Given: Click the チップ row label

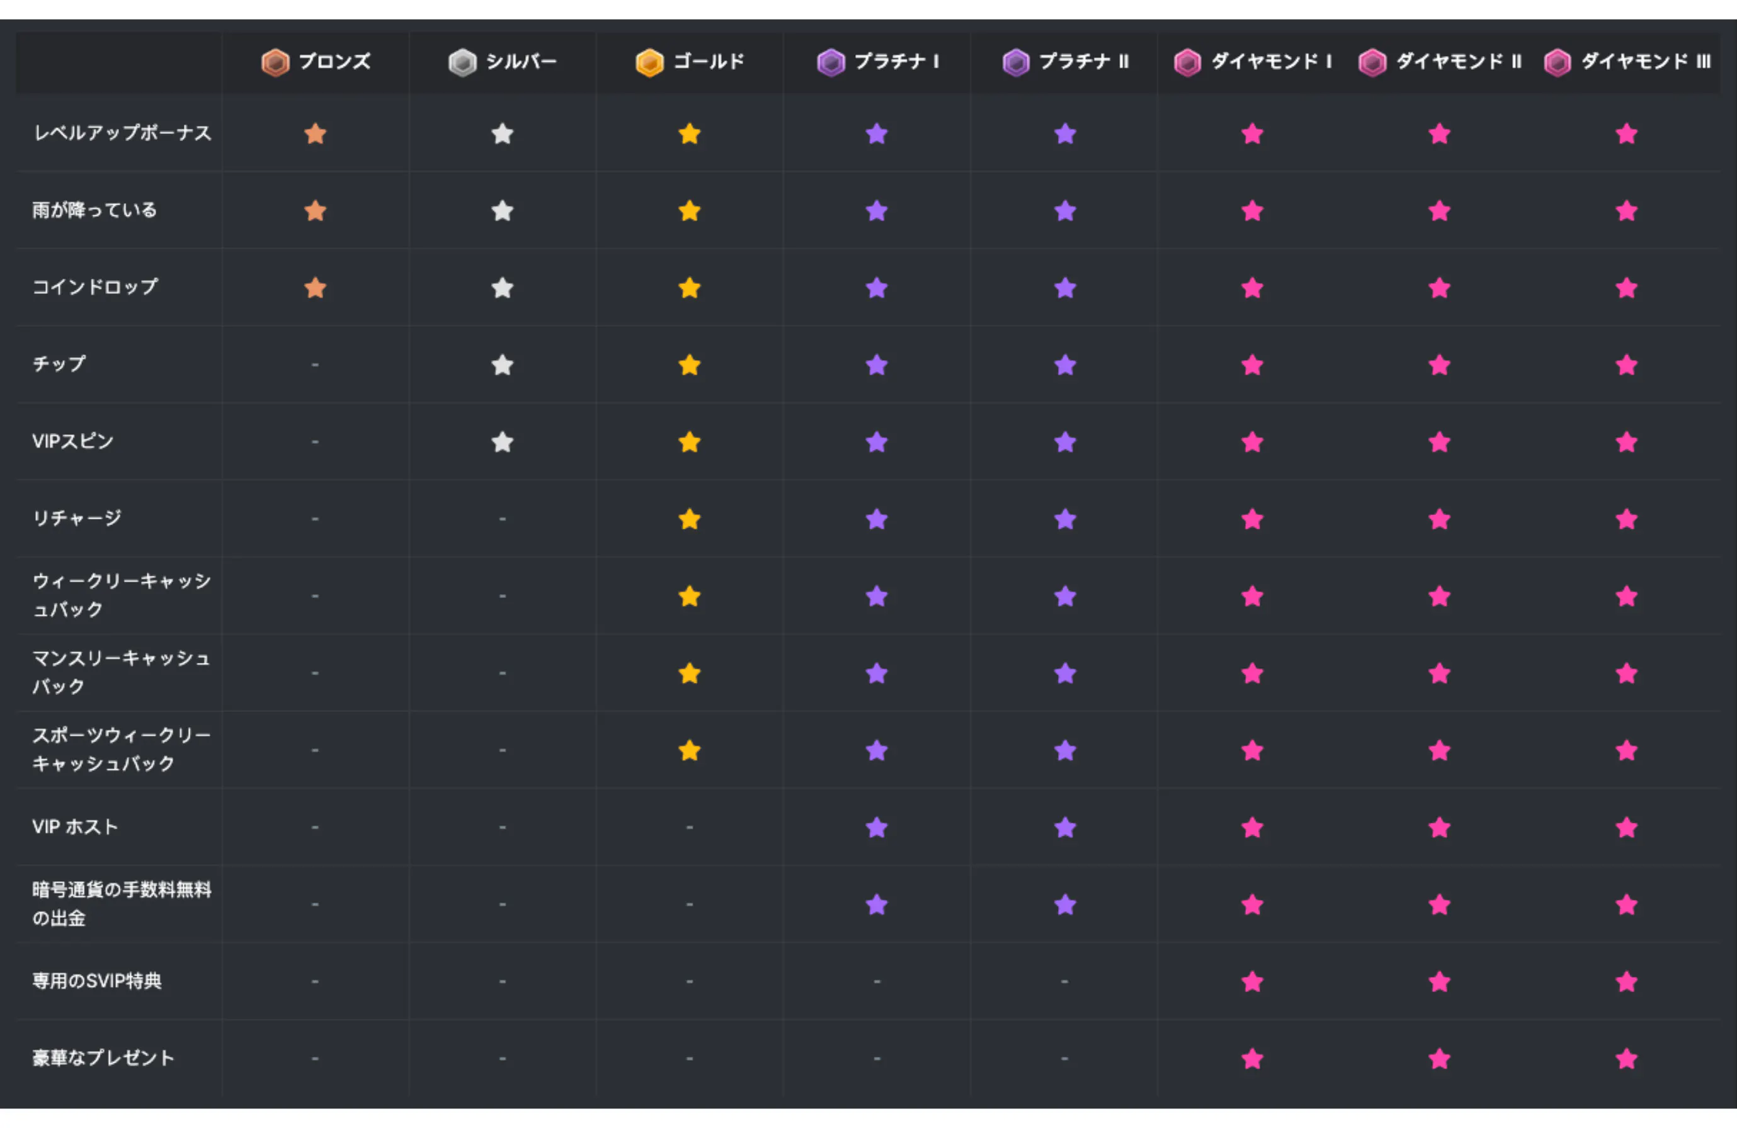Looking at the screenshot, I should point(59,364).
